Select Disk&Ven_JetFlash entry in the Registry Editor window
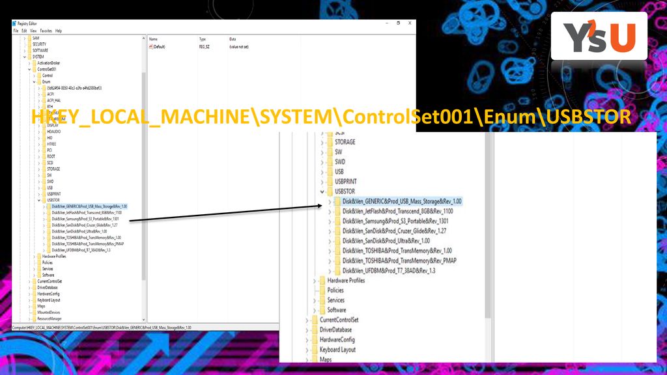This screenshot has width=667, height=375. pos(87,213)
